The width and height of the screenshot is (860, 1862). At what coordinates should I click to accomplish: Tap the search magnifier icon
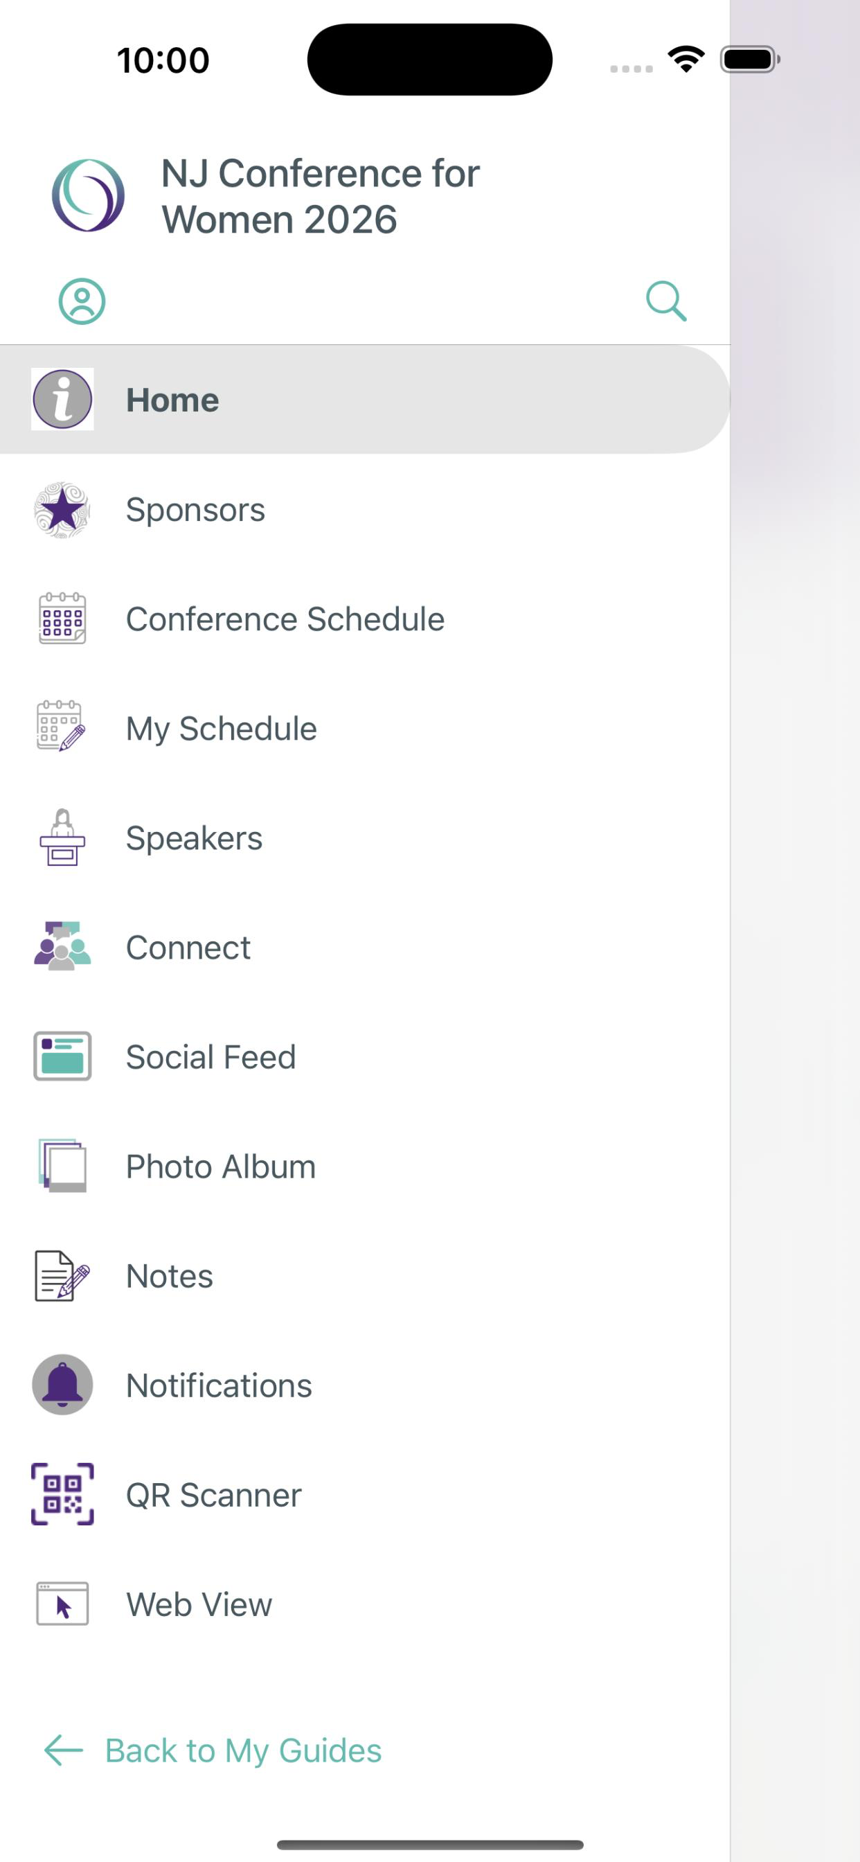pos(665,301)
